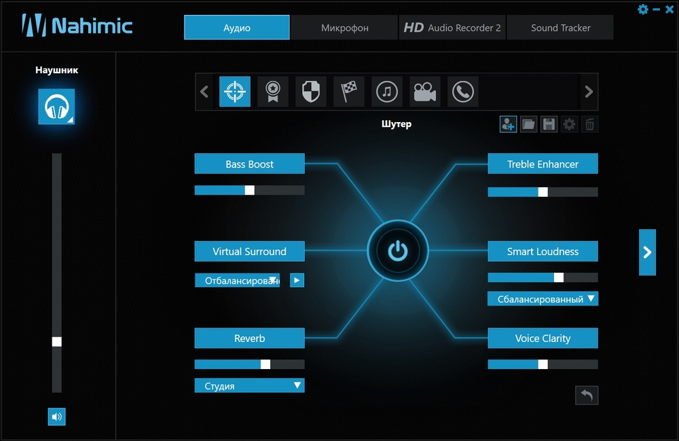Select the racing checkered flag profile
The image size is (679, 441).
tap(349, 92)
